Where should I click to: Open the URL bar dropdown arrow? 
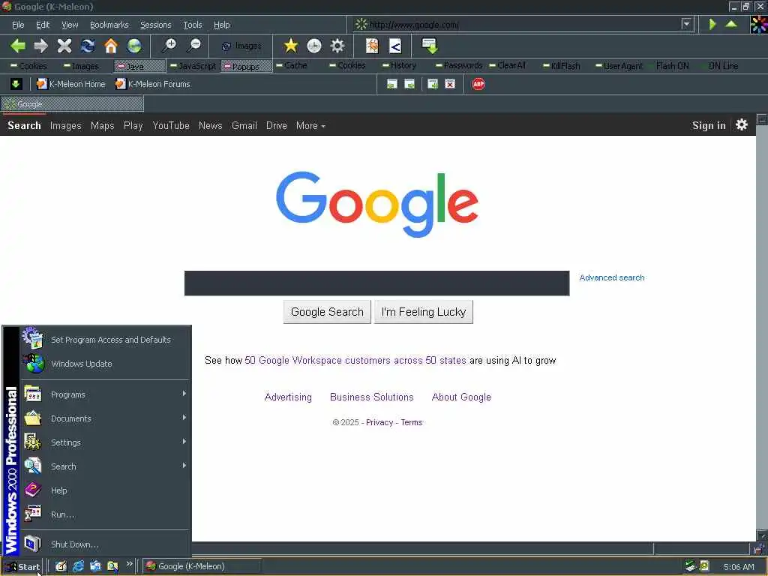pyautogui.click(x=687, y=24)
